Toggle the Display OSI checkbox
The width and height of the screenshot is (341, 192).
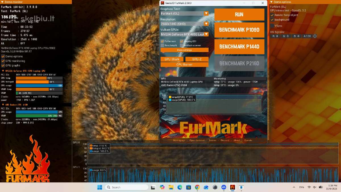pyautogui.click(x=182, y=41)
